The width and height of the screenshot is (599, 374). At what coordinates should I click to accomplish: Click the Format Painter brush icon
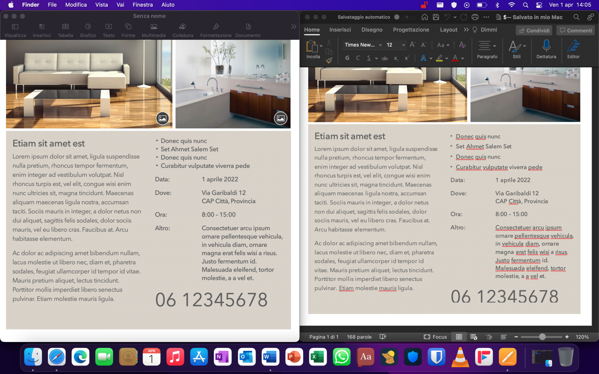329,60
